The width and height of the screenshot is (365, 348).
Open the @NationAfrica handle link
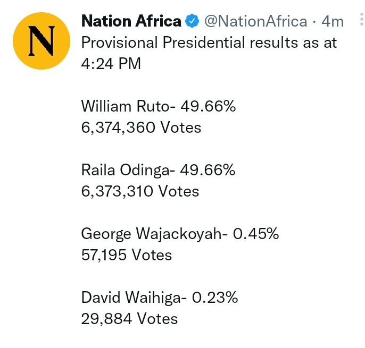tap(256, 21)
